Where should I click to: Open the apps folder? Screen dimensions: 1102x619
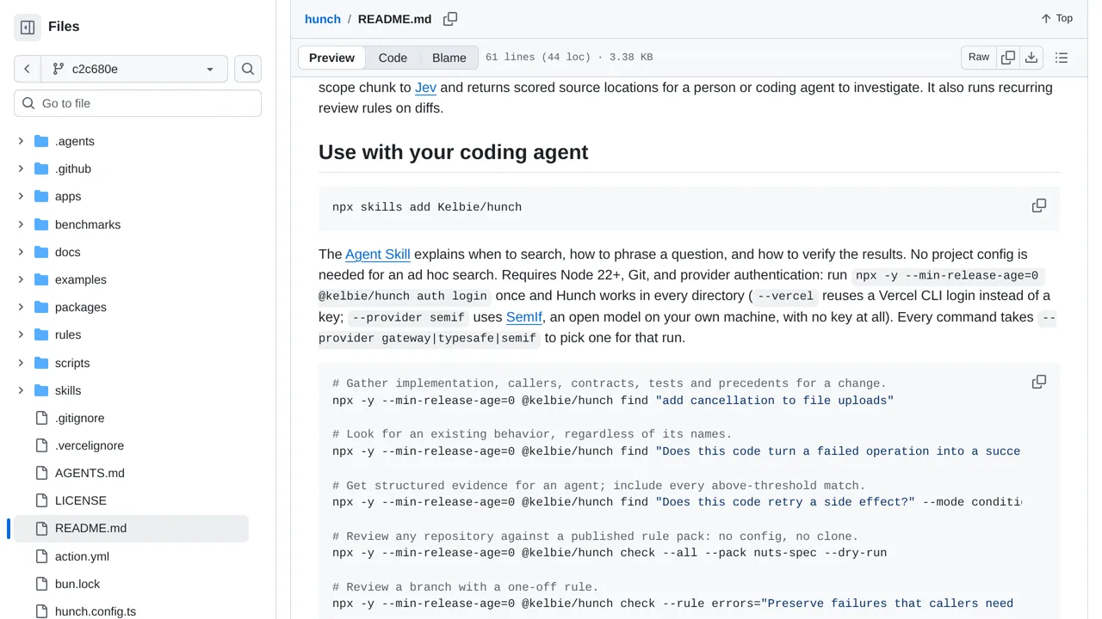click(68, 196)
